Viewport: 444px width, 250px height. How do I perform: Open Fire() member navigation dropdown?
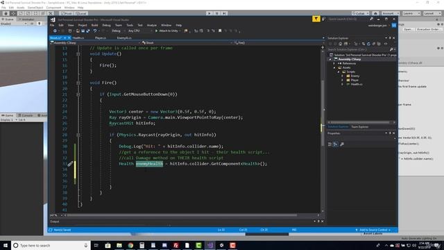point(278,43)
